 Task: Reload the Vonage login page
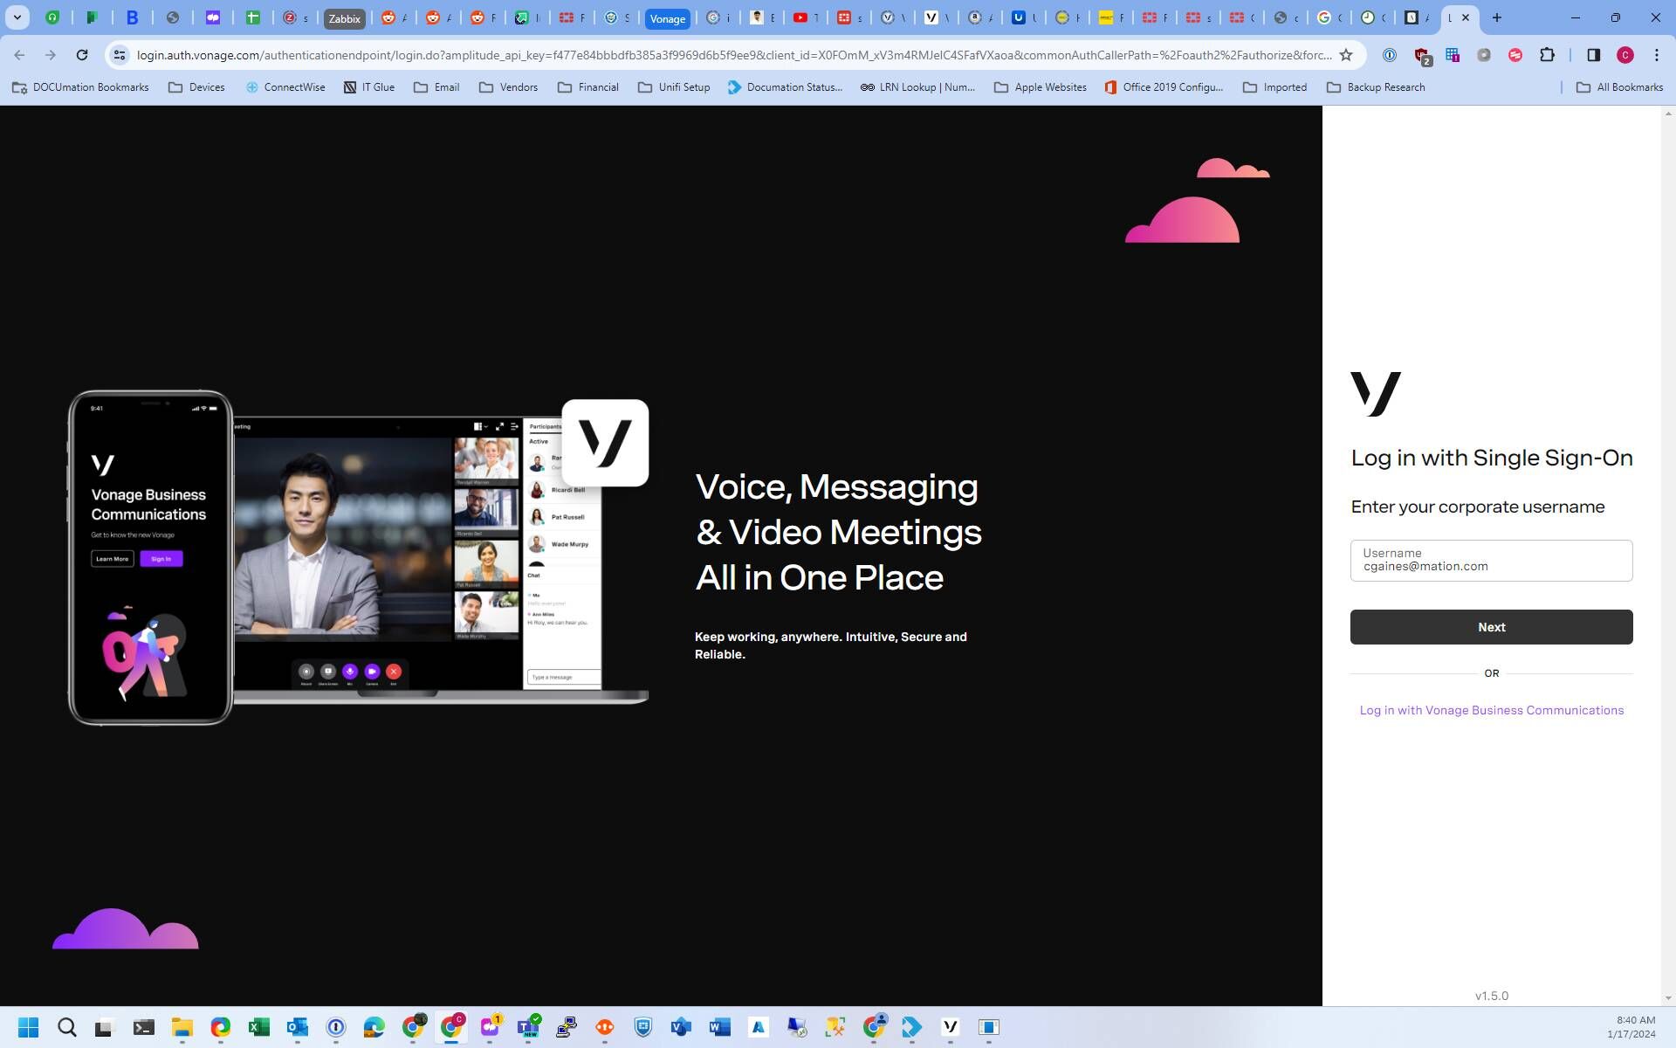[x=82, y=55]
